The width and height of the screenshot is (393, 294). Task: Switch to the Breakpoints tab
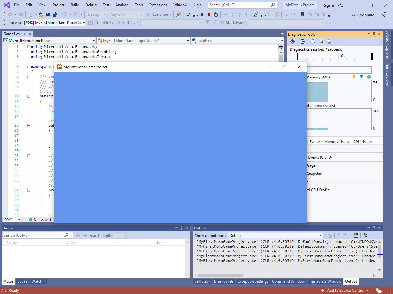(x=224, y=281)
